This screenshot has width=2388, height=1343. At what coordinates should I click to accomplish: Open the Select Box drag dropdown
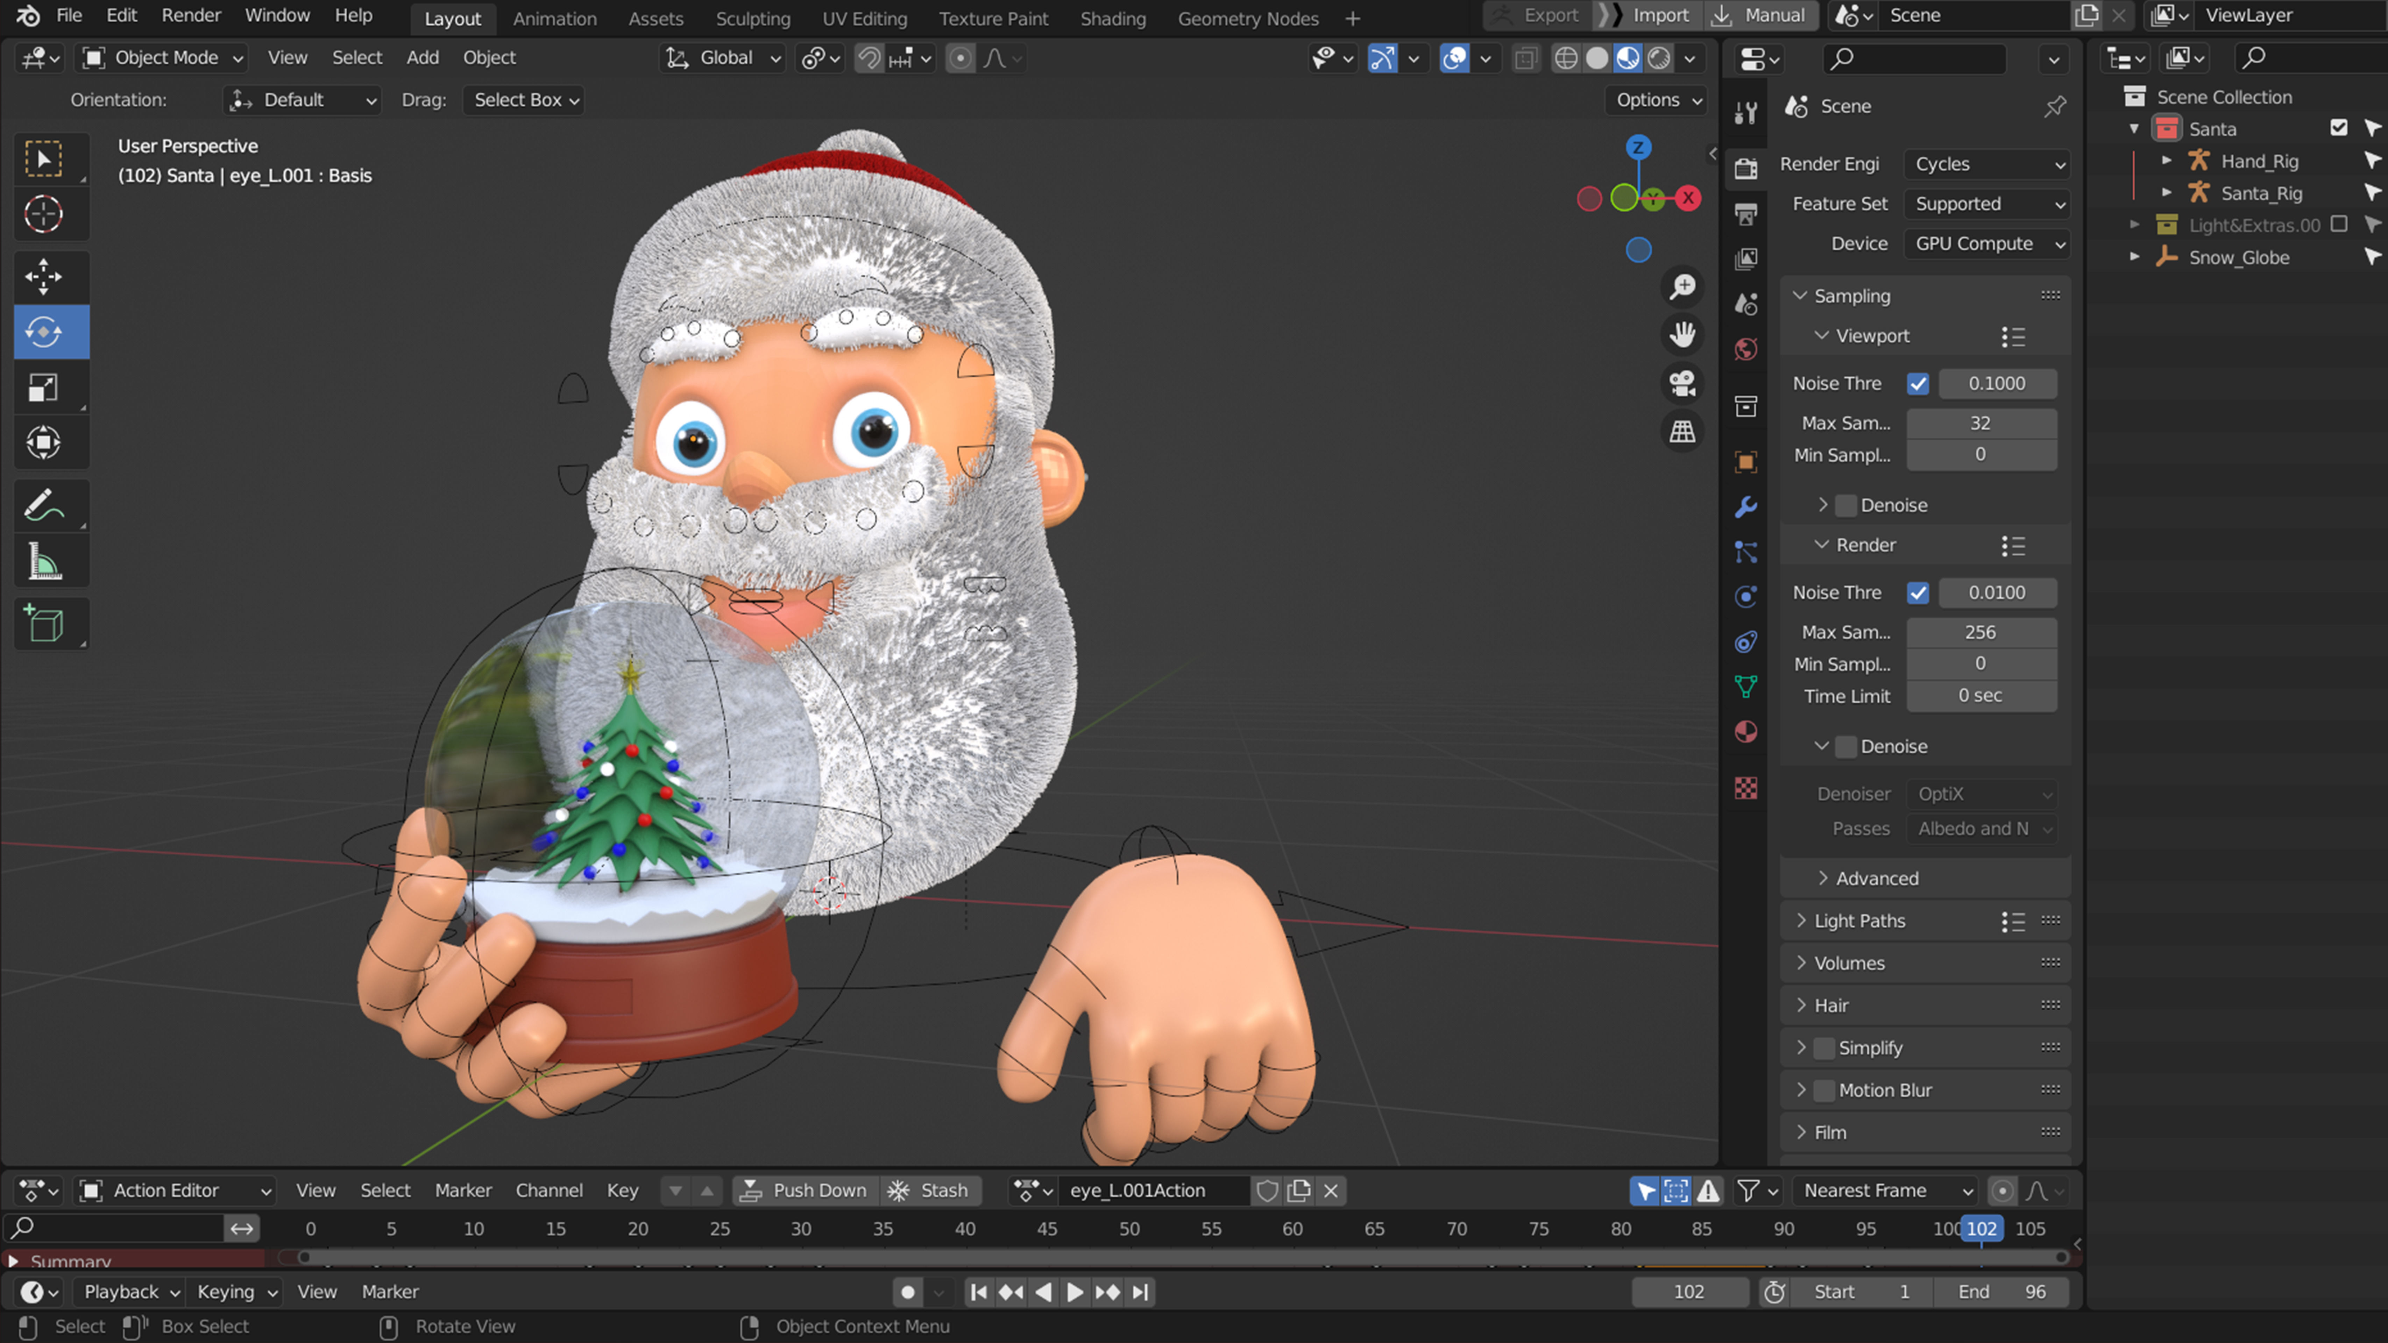click(524, 100)
